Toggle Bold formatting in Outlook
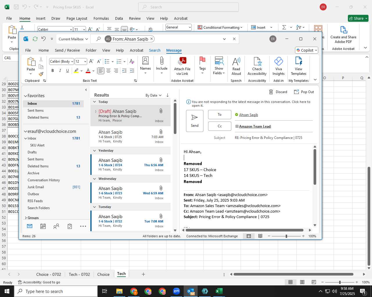Viewport: 372px width, 297px height. [53, 71]
